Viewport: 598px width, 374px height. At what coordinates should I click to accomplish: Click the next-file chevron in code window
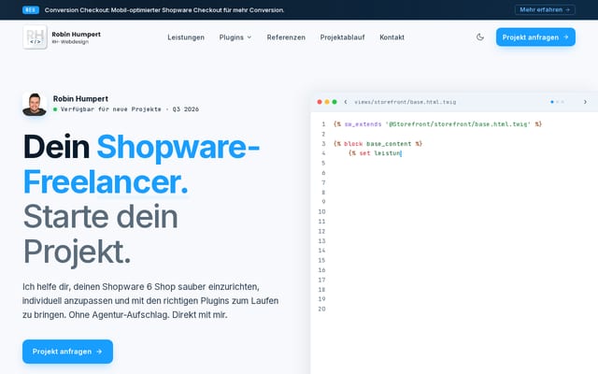[x=585, y=102]
